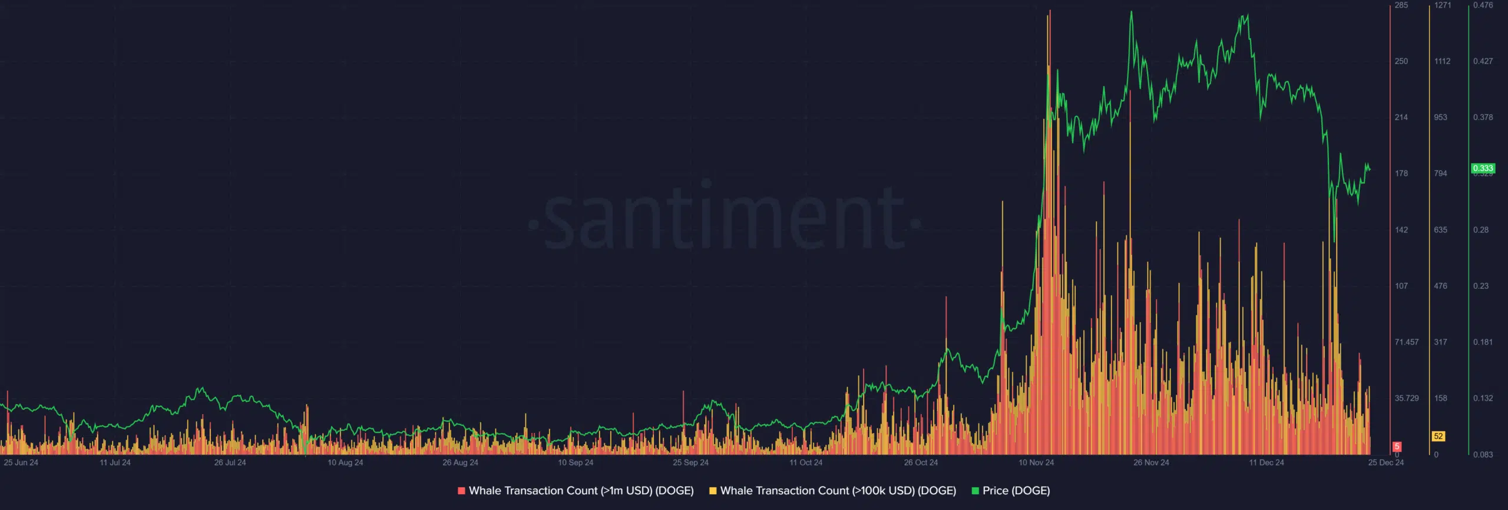Click the 635 tick on yellow axis
1508x510 pixels.
[1440, 229]
